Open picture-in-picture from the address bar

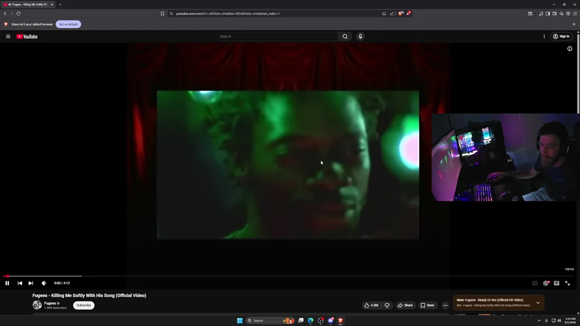[x=384, y=14]
